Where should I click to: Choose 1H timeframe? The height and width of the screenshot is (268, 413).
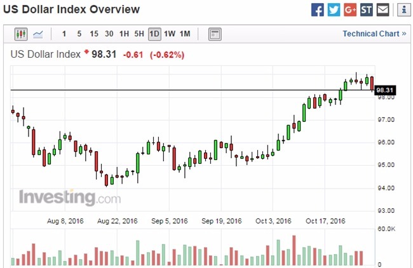(124, 34)
